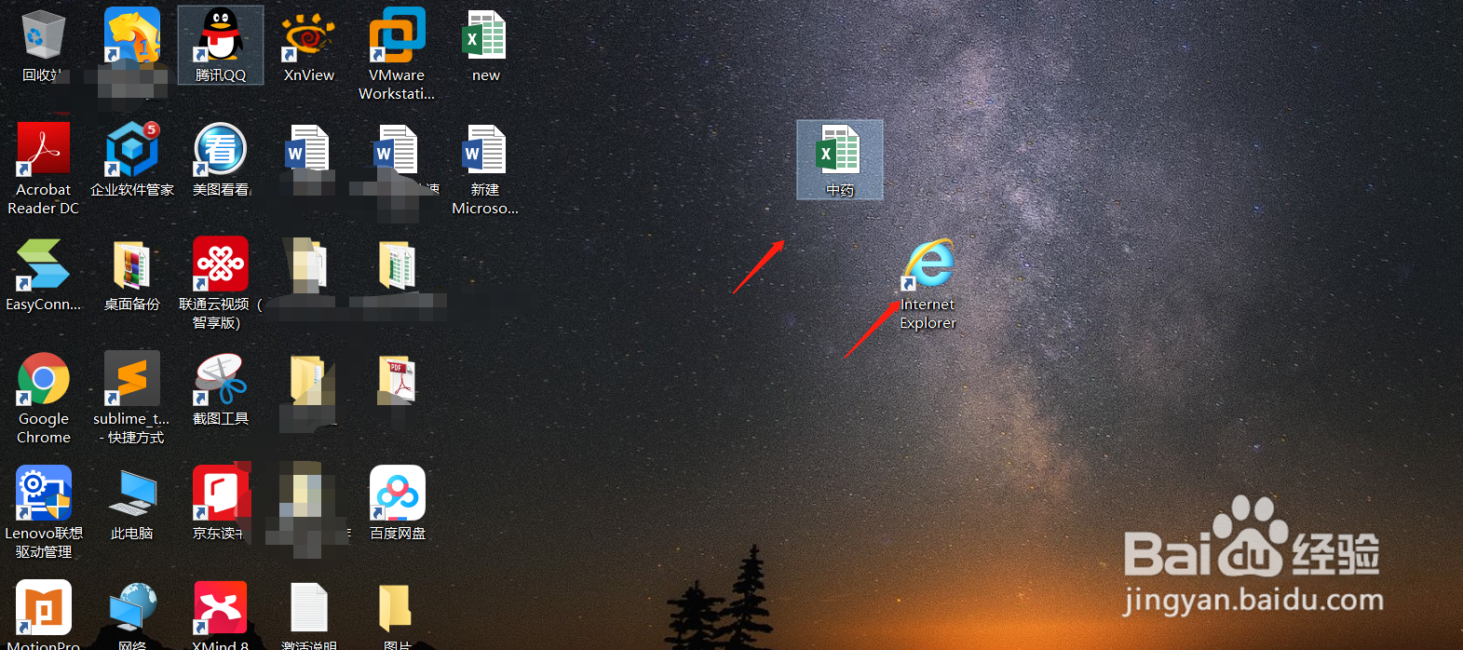Open the 桌面备份 folder
The image size is (1463, 650).
[x=132, y=274]
